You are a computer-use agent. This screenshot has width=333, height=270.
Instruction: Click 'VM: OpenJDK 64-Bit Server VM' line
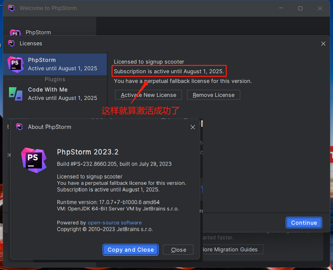[x=118, y=209]
